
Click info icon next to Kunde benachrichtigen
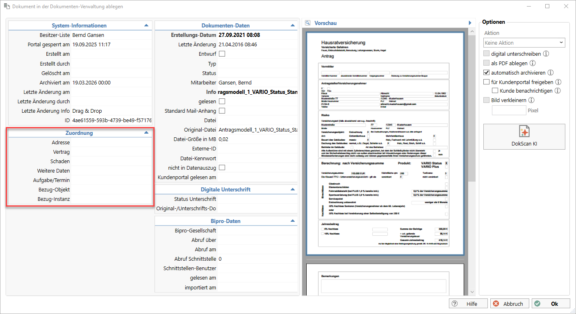point(557,91)
